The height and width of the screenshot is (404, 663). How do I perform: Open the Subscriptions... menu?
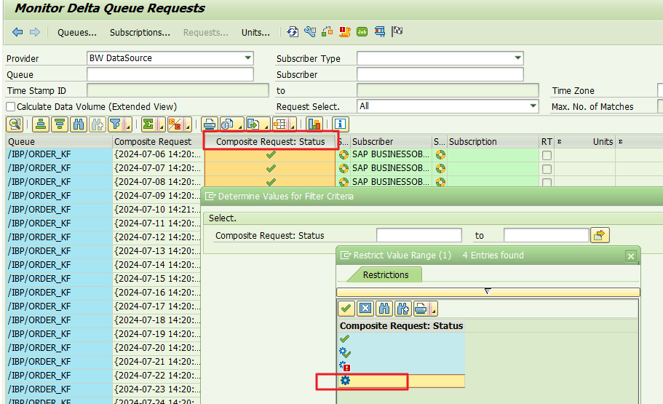tap(140, 32)
